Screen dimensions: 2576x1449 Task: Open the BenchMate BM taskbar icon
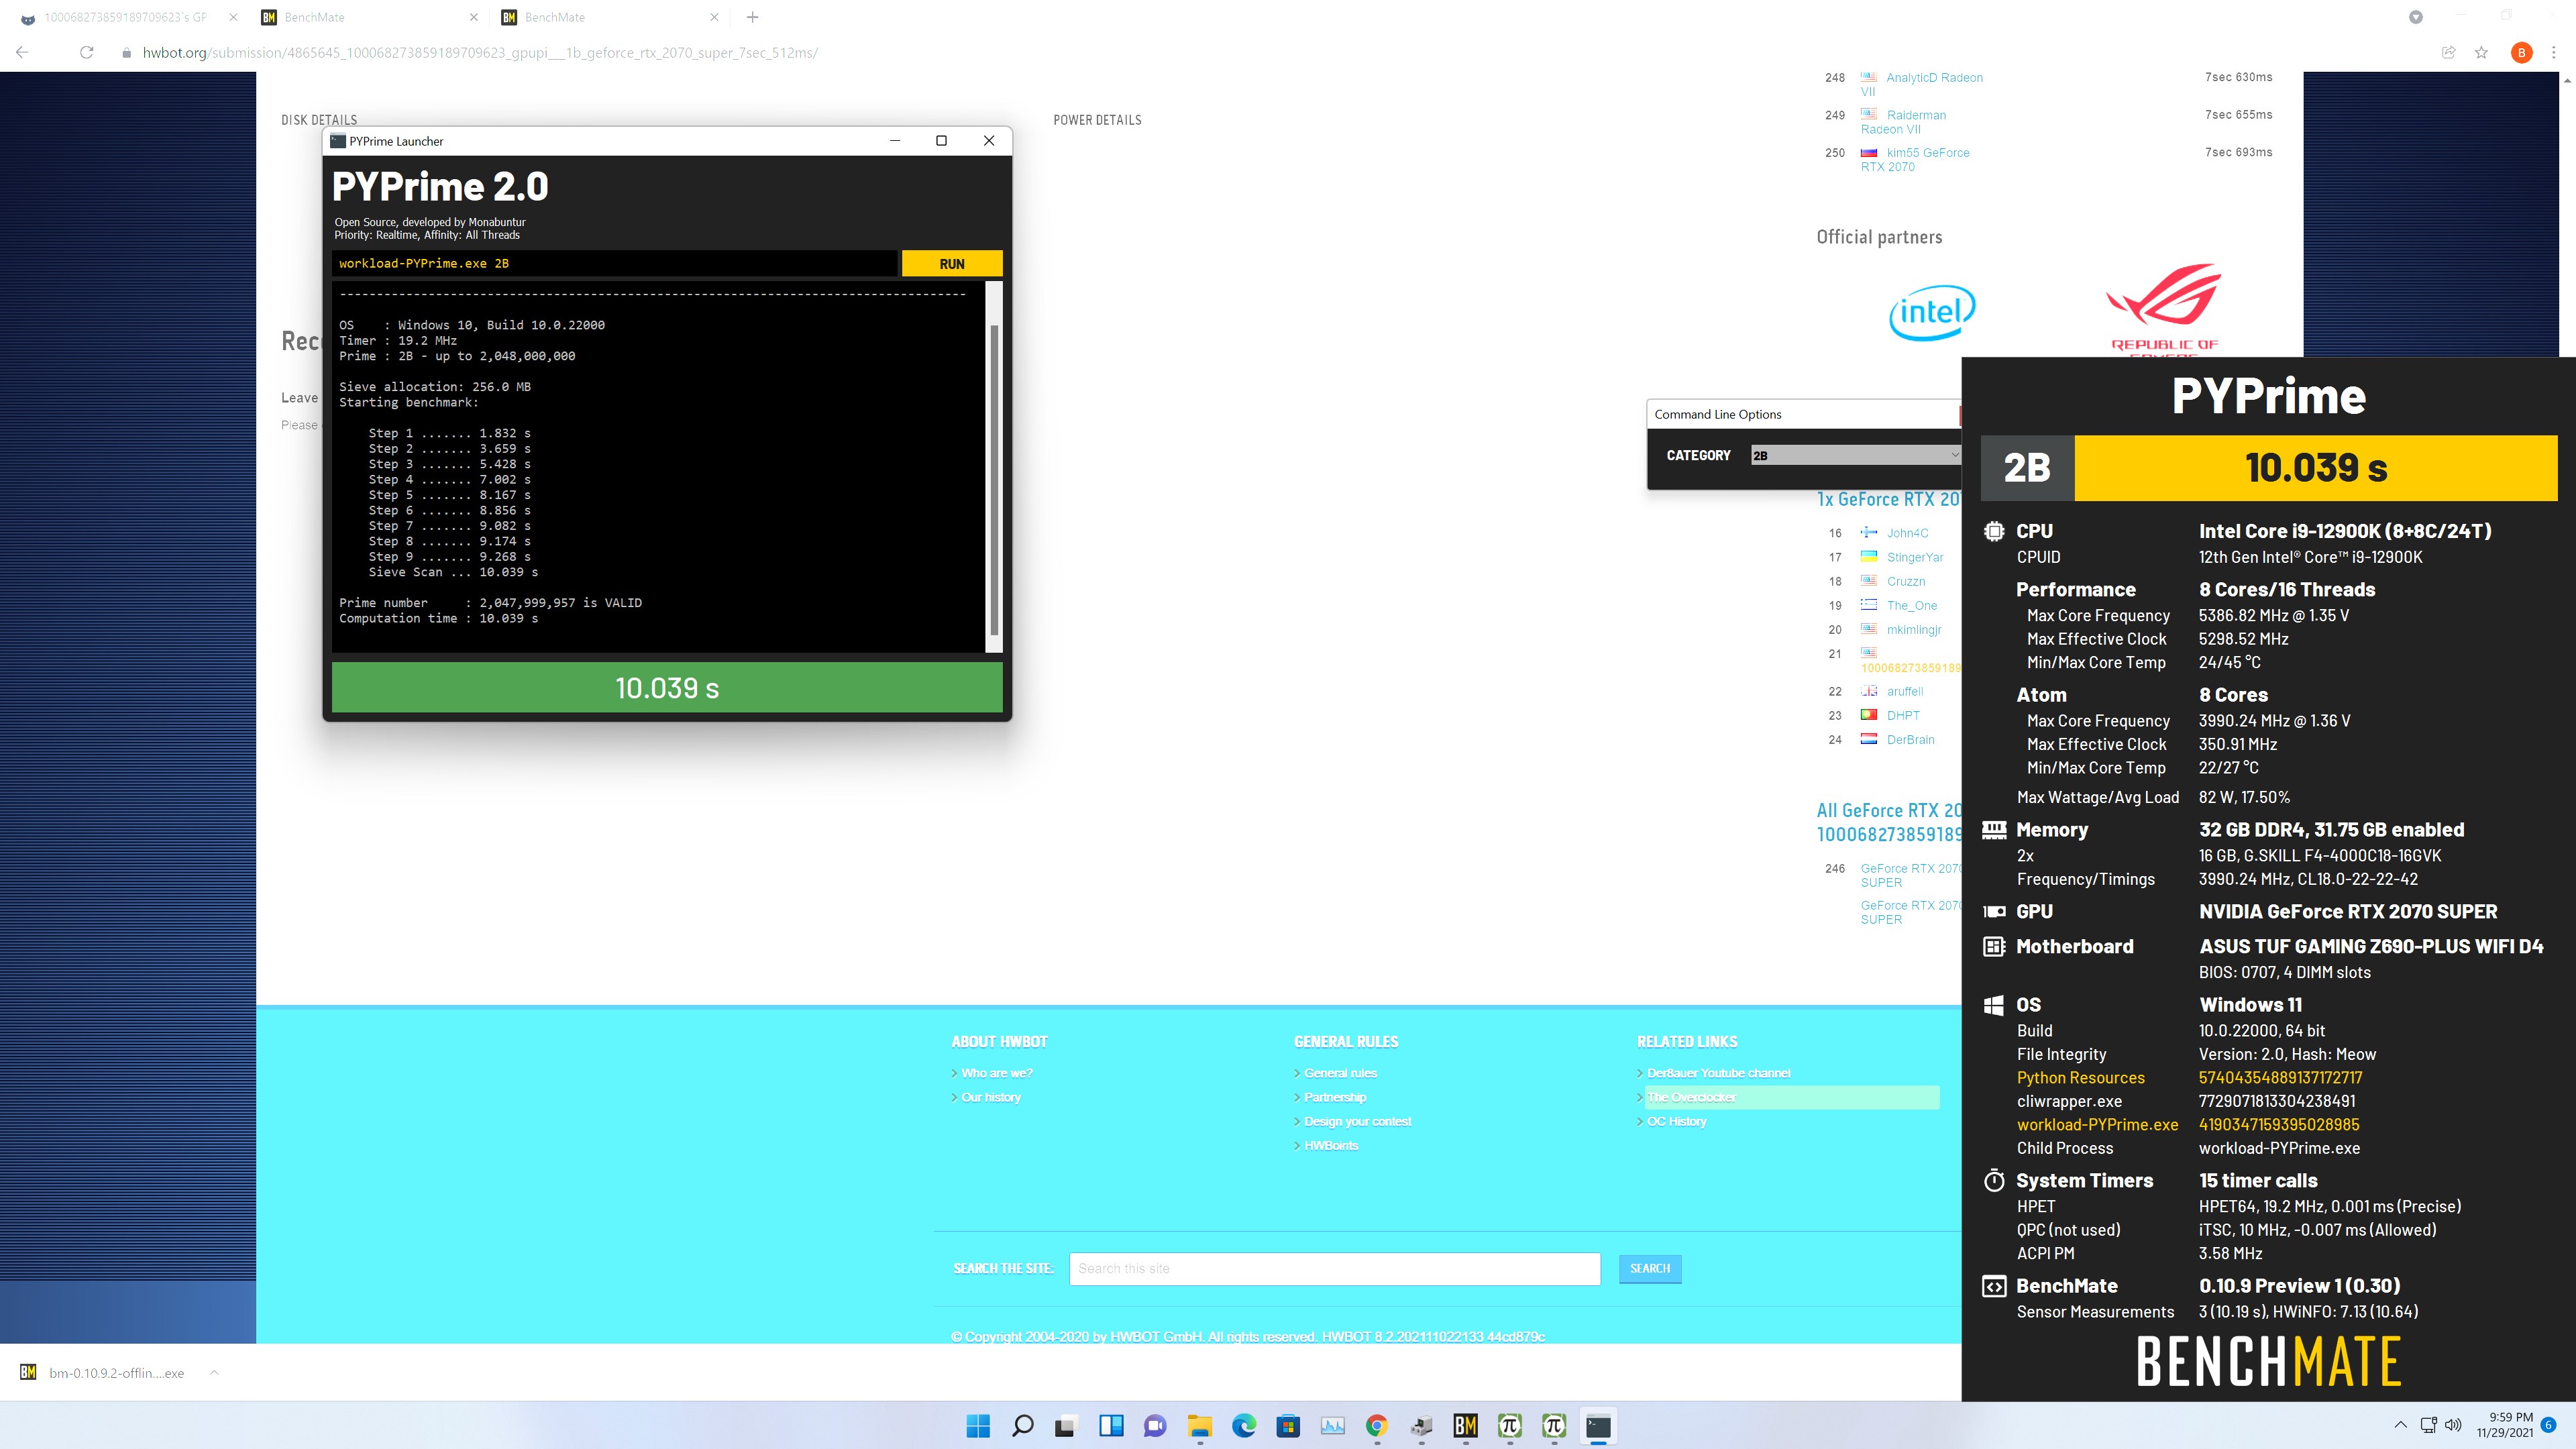pos(1465,1426)
